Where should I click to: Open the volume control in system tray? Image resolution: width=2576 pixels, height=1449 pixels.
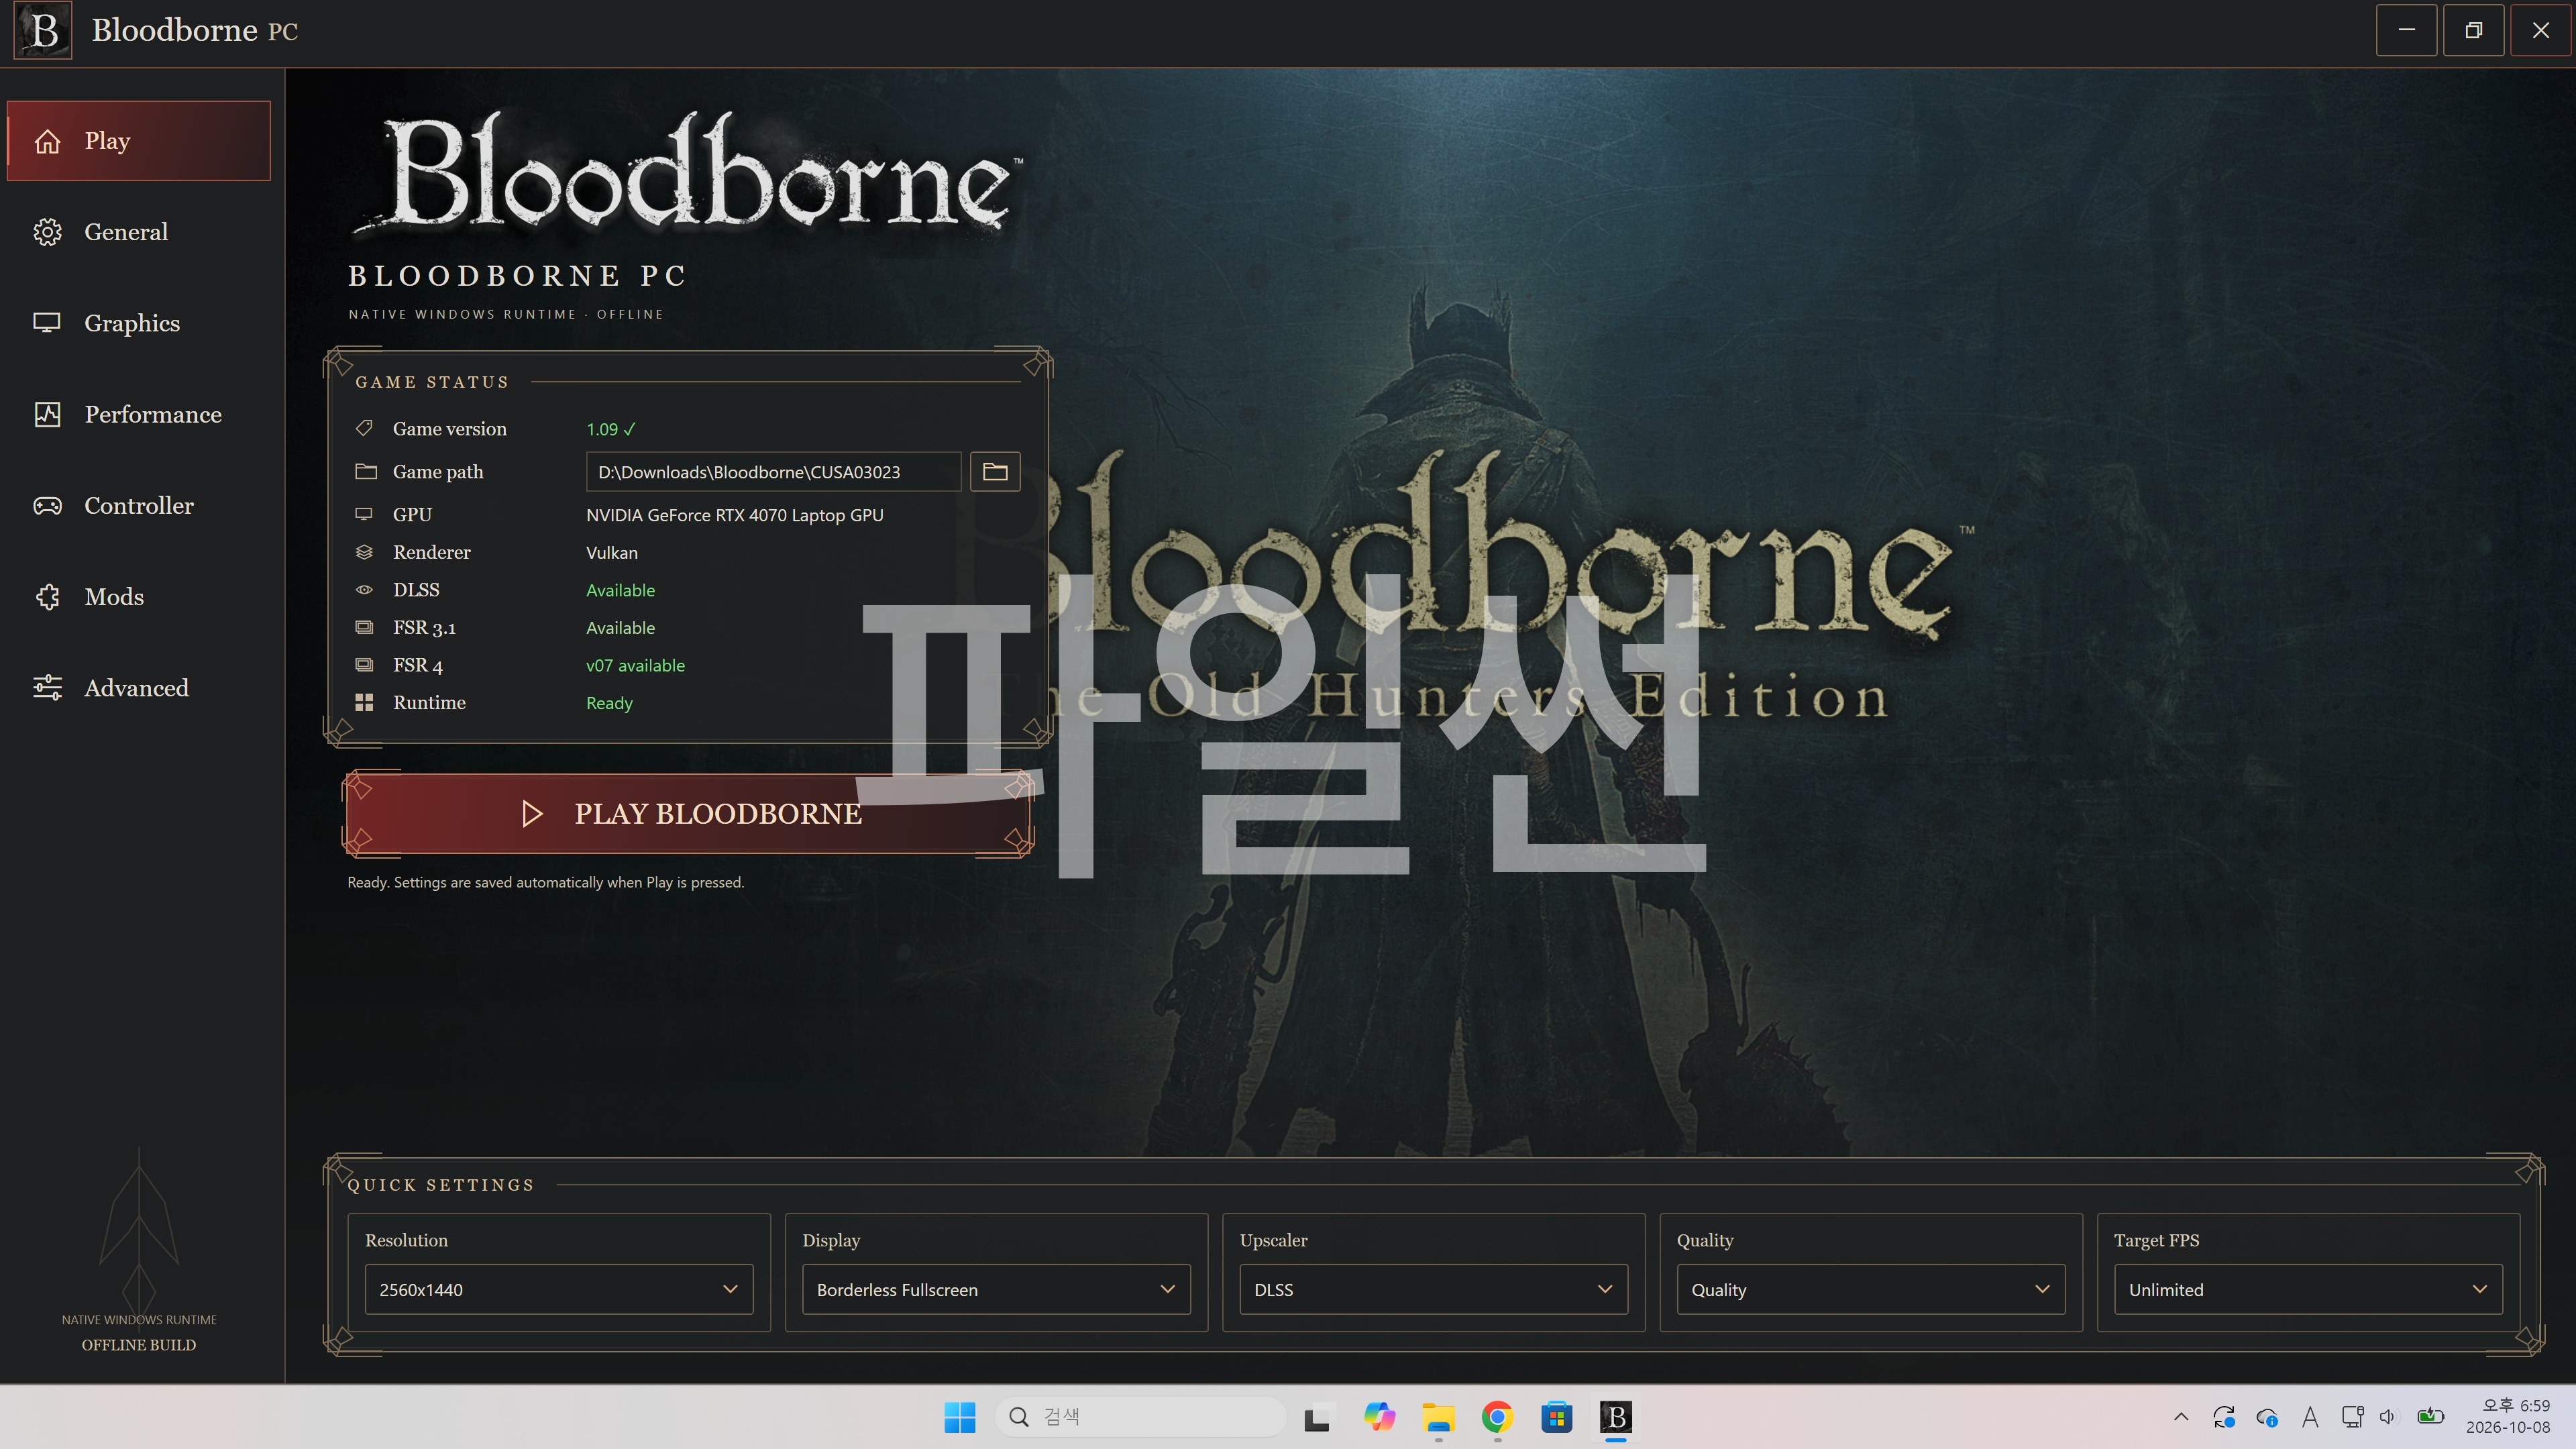pos(2388,1417)
